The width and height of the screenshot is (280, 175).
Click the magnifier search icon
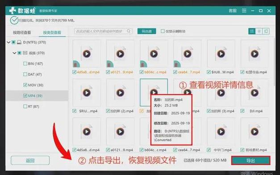tap(129, 31)
